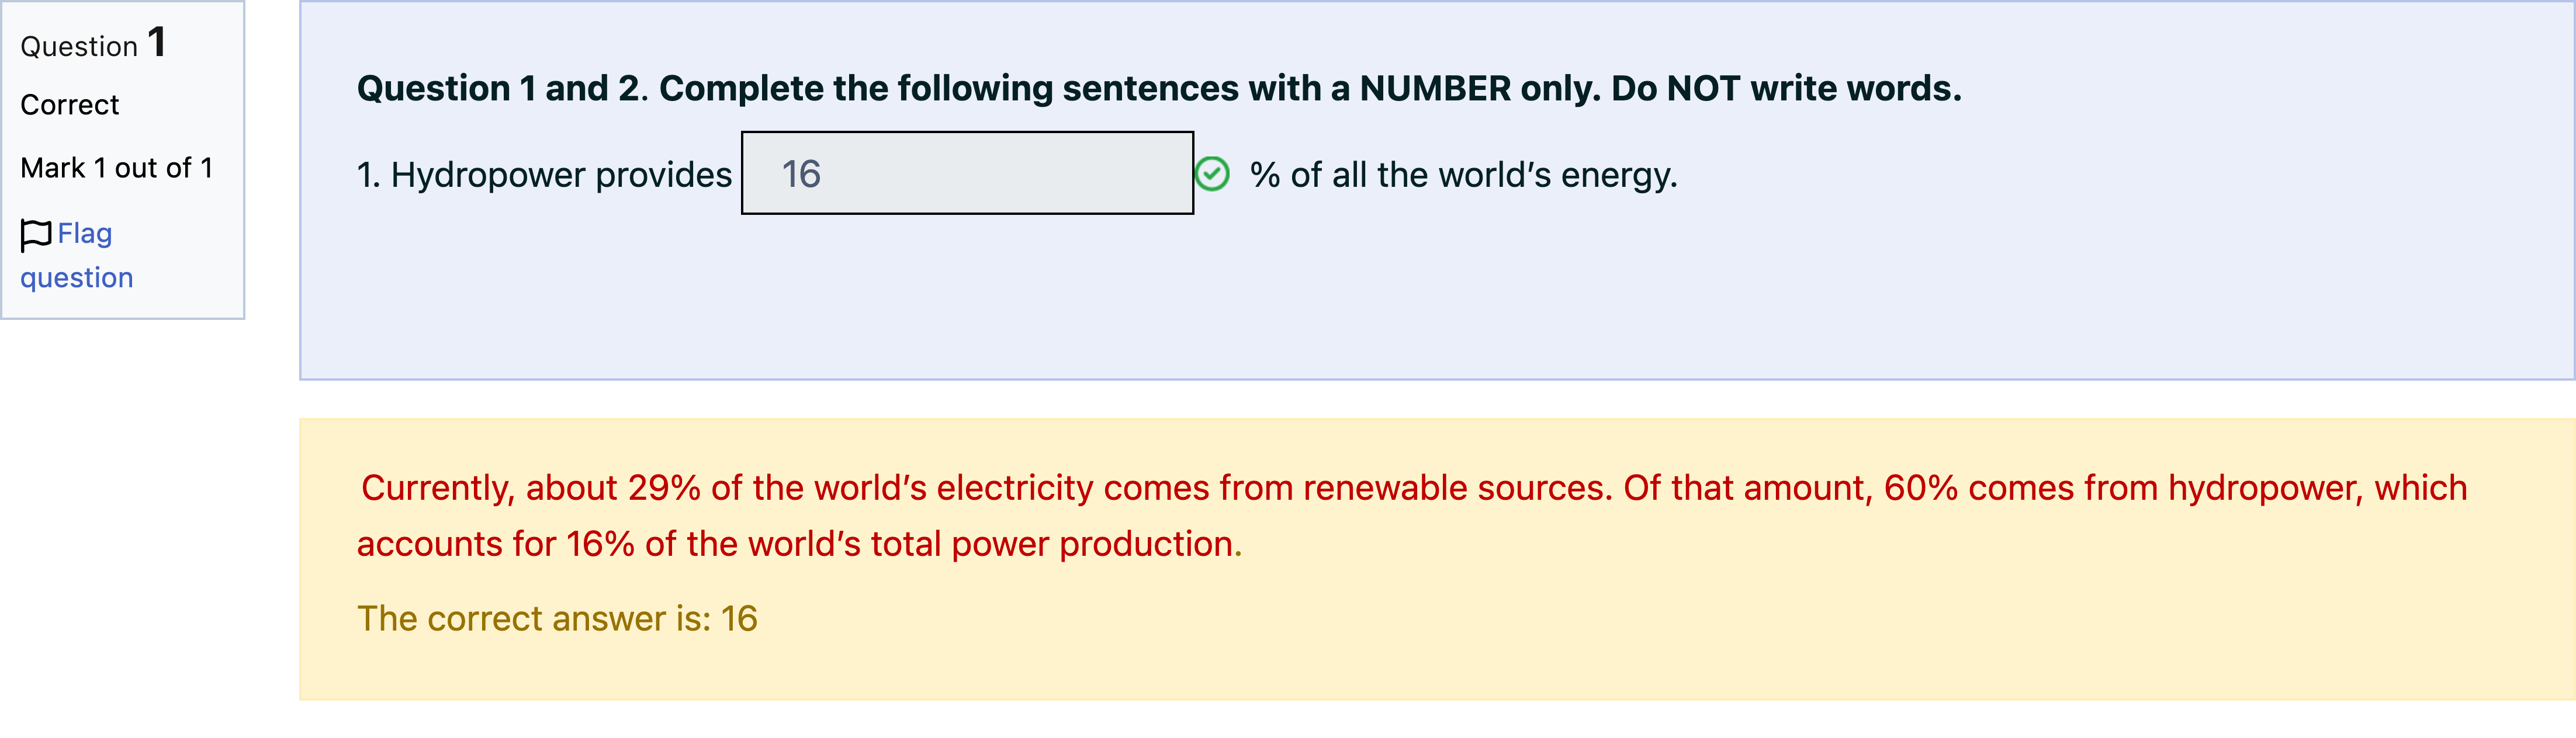
Task: Click '16%' in the feedback explanation
Action: coord(600,544)
